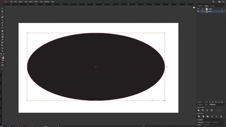Create a new sublayer
The height and width of the screenshot is (127, 226).
click(x=216, y=102)
